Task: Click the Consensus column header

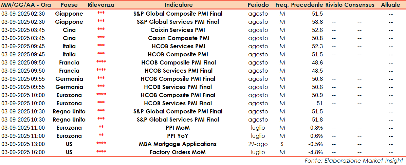Action: tap(359, 5)
